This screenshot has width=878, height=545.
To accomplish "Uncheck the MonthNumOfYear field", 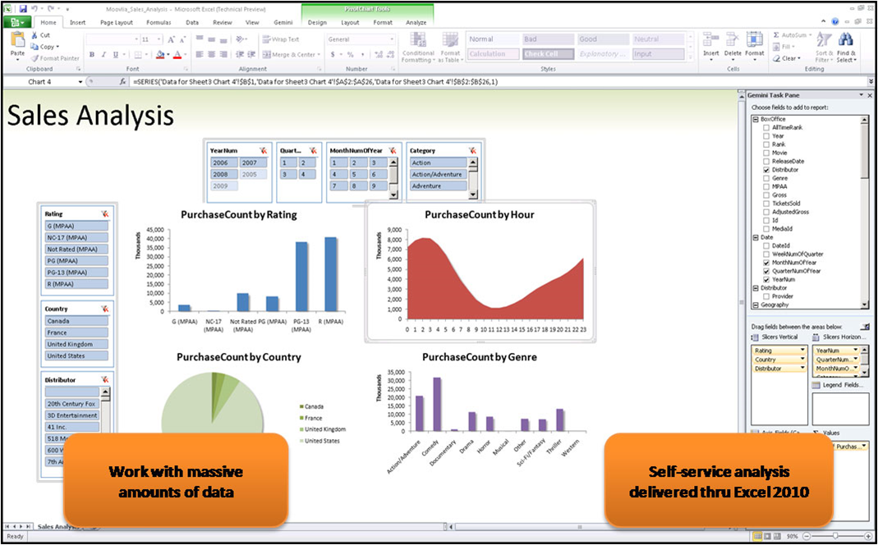I will (766, 263).
